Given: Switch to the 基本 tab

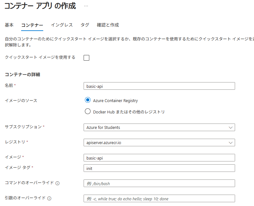Looking at the screenshot, I should [x=9, y=25].
